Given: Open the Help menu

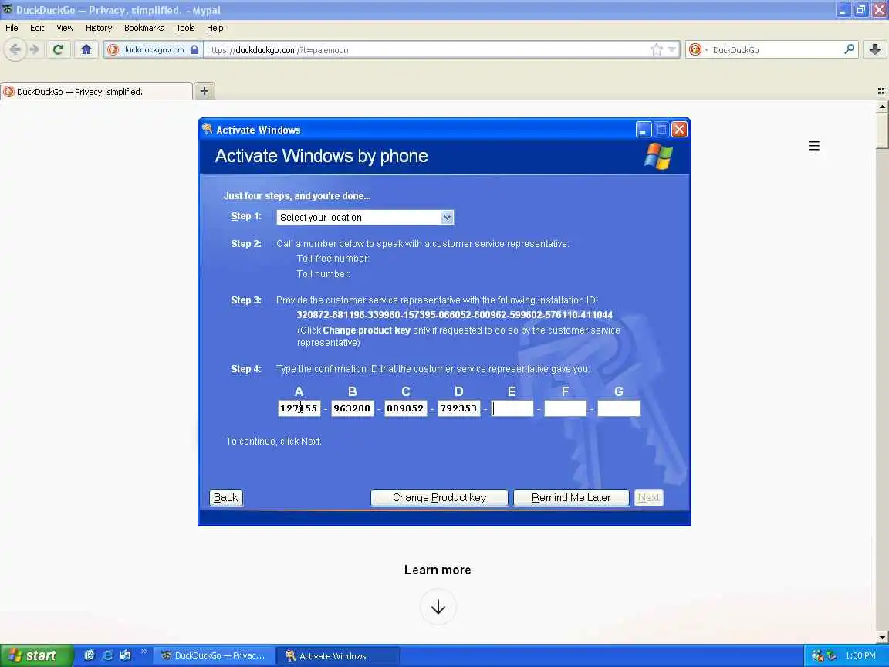Looking at the screenshot, I should click(215, 28).
